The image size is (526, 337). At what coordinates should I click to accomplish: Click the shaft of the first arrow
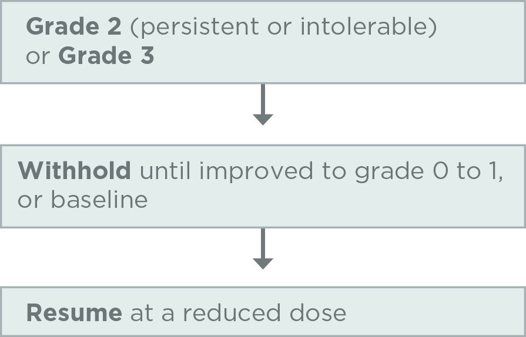263,97
